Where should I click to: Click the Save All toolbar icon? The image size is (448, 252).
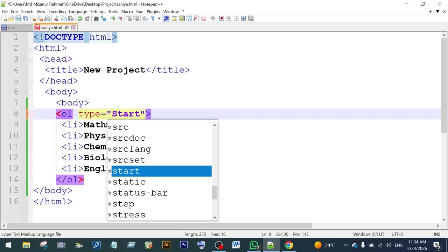point(26,19)
